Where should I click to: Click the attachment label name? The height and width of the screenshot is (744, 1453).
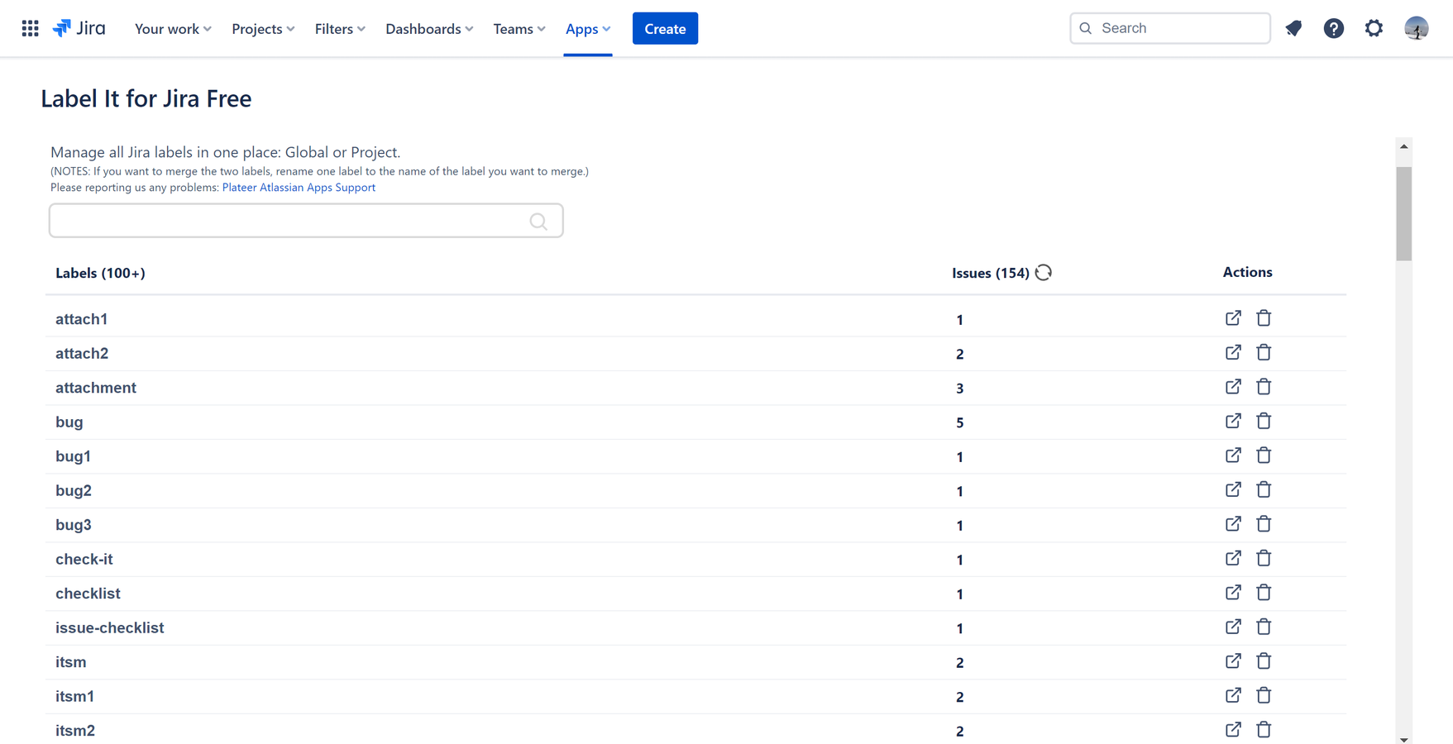[x=96, y=388]
